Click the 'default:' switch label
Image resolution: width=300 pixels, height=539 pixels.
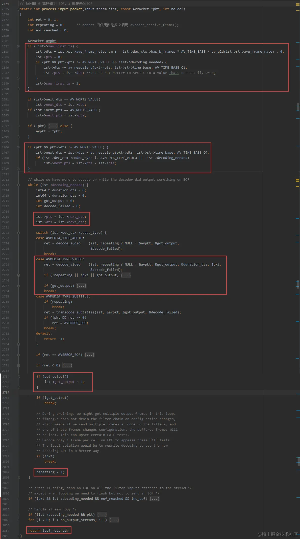(44, 334)
